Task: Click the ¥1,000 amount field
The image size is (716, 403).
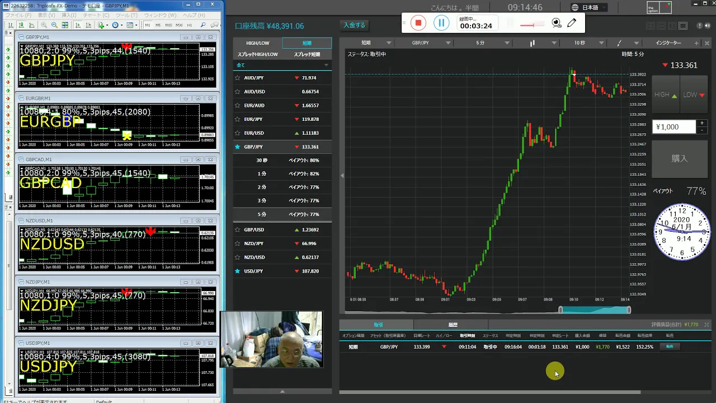Action: [x=674, y=127]
